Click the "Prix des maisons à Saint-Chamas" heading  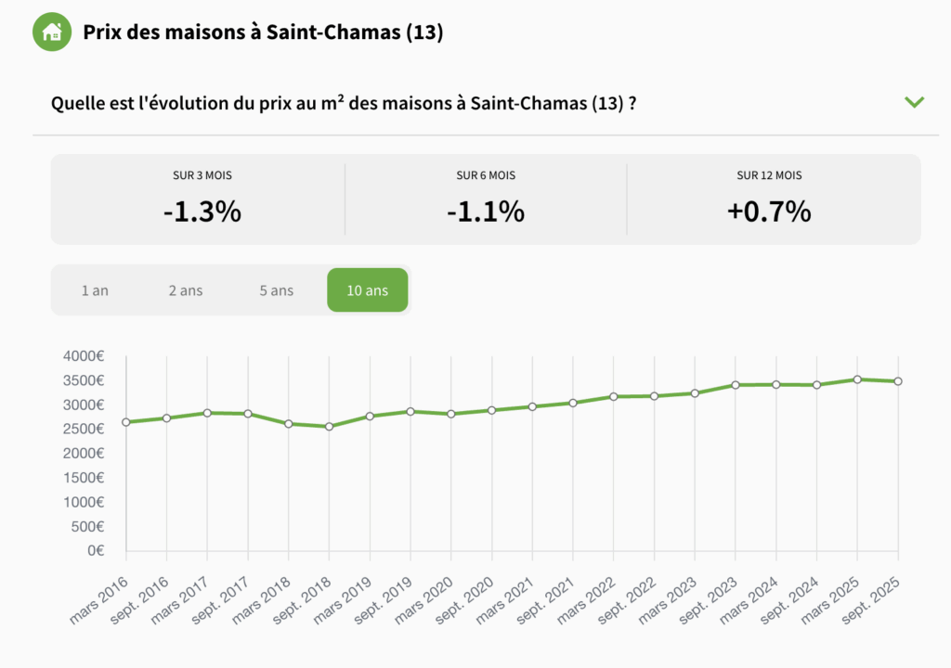[x=263, y=32]
